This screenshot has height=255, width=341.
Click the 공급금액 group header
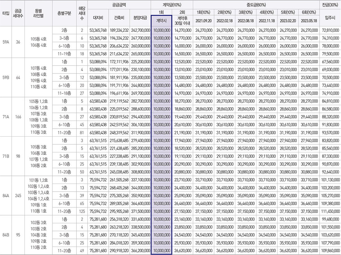pyautogui.click(x=119, y=5)
